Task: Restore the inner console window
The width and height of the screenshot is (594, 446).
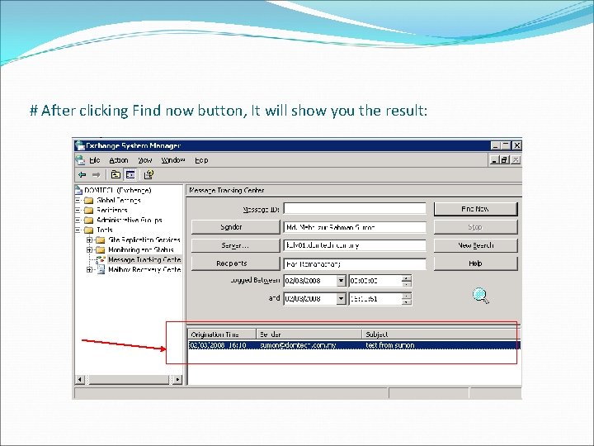Action: 504,160
